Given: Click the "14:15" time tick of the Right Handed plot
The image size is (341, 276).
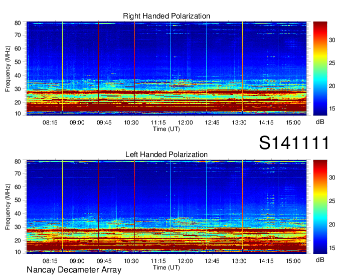Looking at the screenshot, I should tap(266, 122).
